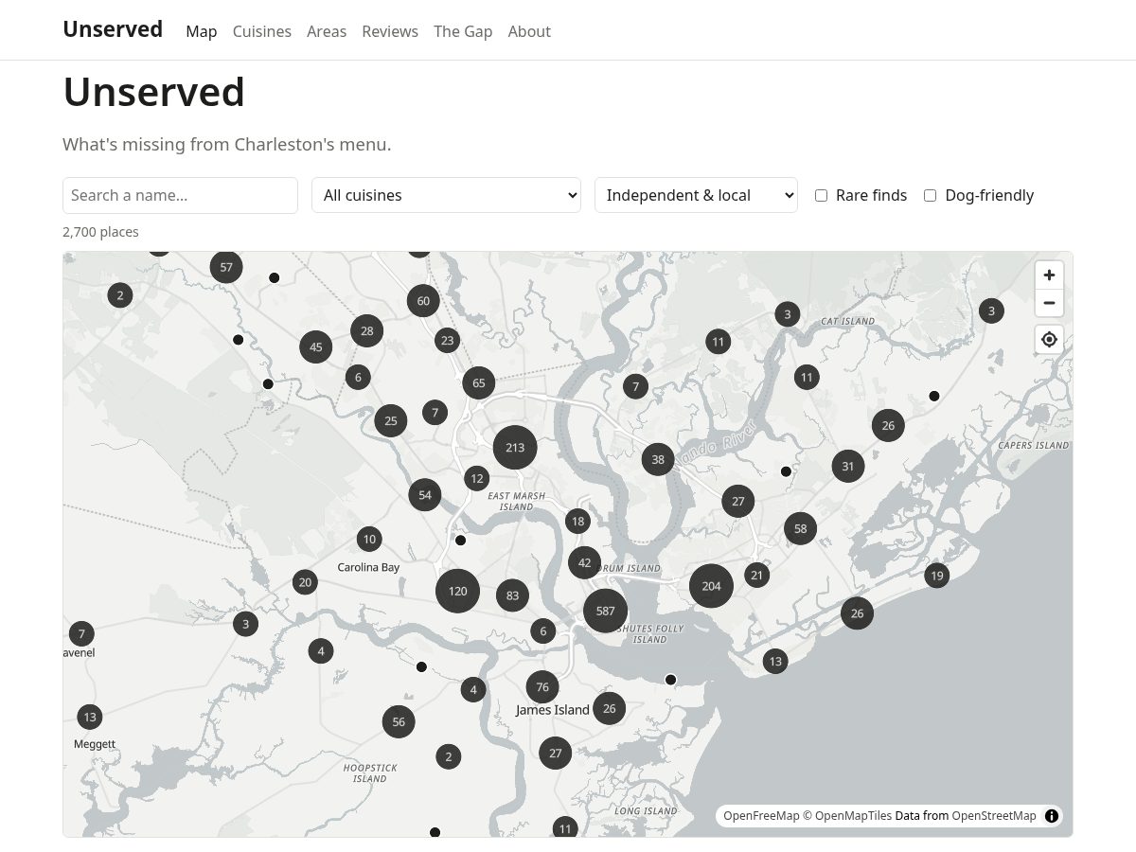Open the Areas page
The height and width of the screenshot is (852, 1136).
click(327, 31)
